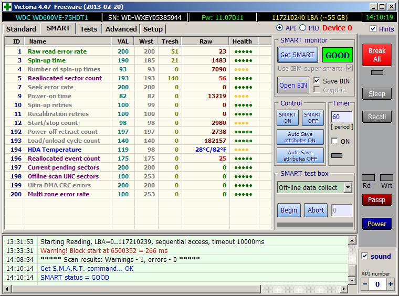Toggle the Crypt it! checkbox
399x296 pixels.
(317, 90)
